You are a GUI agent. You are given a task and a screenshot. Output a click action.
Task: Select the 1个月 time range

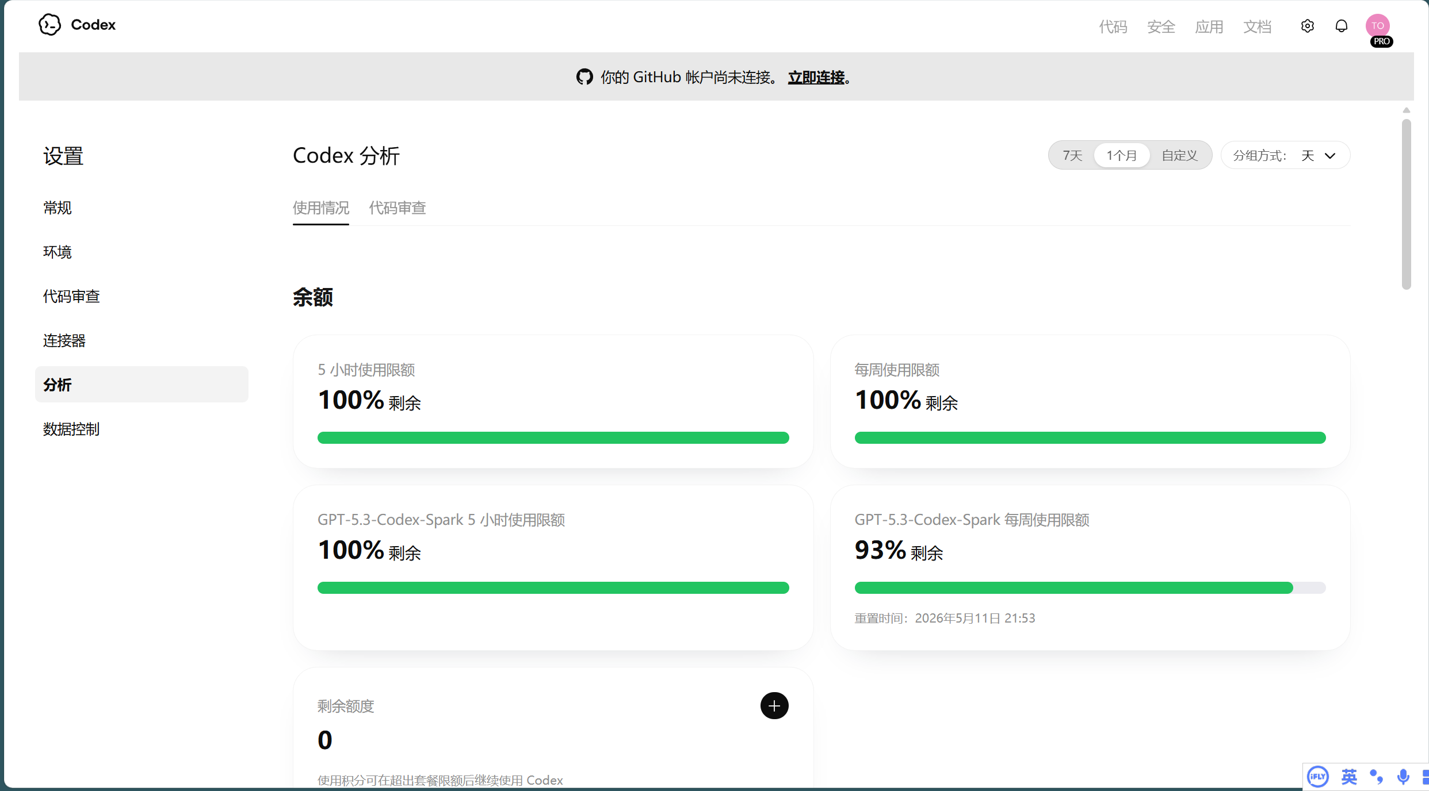point(1122,155)
